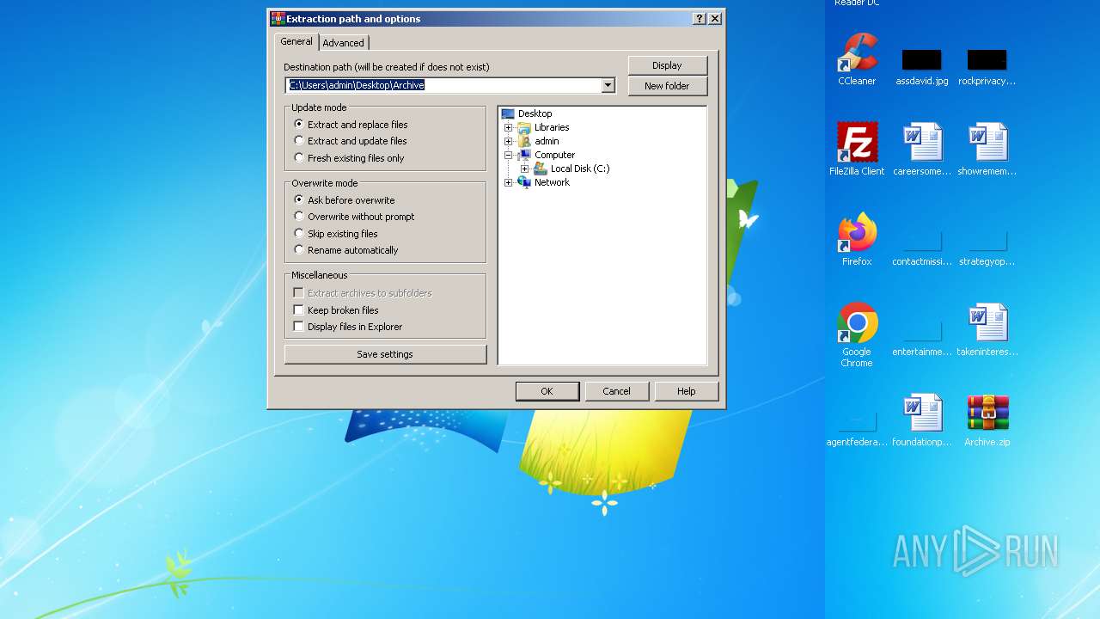Open CCleaner desktop shortcut
Image resolution: width=1100 pixels, height=619 pixels.
tap(857, 58)
